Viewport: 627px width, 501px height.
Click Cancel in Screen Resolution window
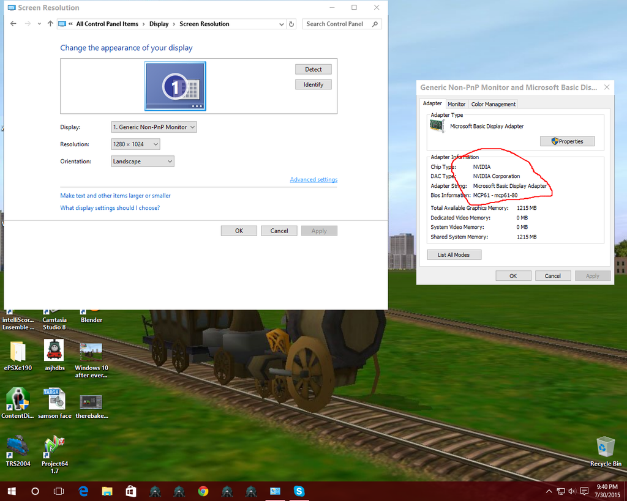point(279,231)
